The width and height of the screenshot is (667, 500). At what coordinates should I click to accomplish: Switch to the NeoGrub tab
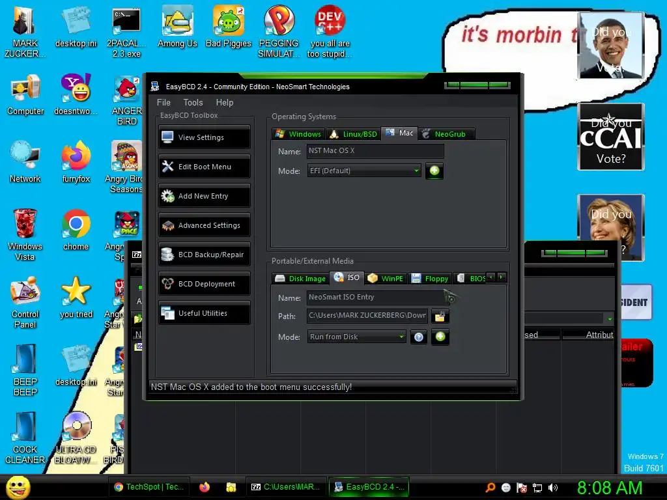pos(446,134)
